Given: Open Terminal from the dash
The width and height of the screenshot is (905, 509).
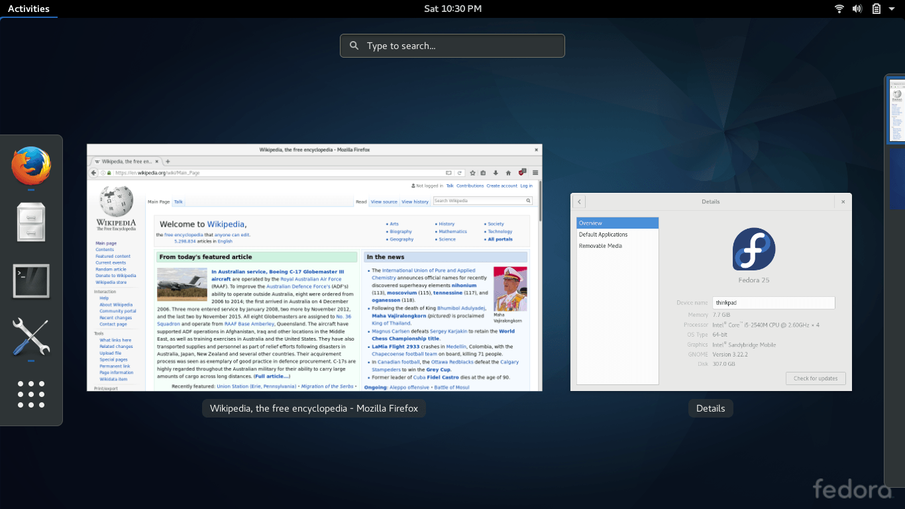Looking at the screenshot, I should coord(31,280).
